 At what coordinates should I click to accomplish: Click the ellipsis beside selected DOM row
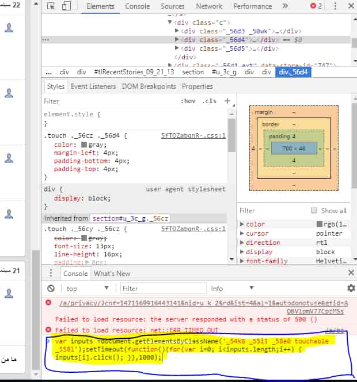[x=45, y=40]
